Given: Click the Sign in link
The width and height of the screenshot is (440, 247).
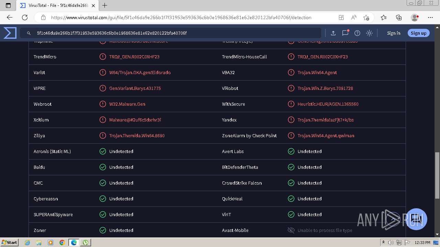Looking at the screenshot, I should pyautogui.click(x=394, y=33).
